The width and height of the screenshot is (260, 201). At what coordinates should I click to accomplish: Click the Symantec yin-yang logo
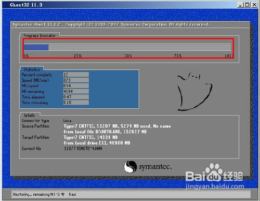tap(130, 166)
